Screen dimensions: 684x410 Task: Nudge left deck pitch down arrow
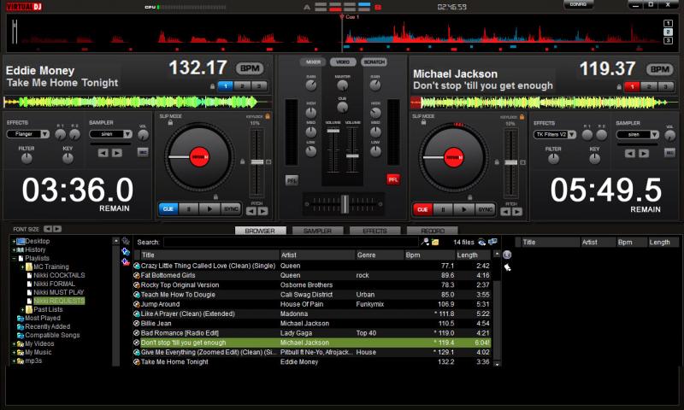(x=251, y=211)
